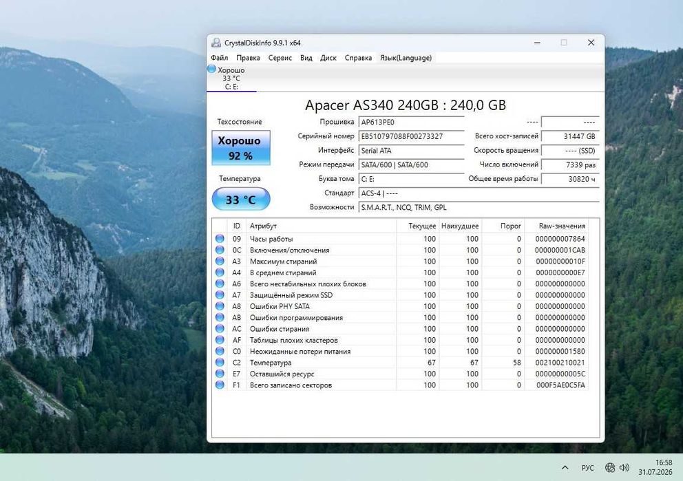Click threshold value 58 in Температура row
Screen dimensions: 683x481
[516, 363]
